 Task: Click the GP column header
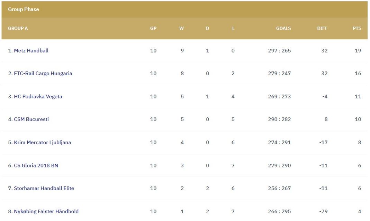(153, 28)
